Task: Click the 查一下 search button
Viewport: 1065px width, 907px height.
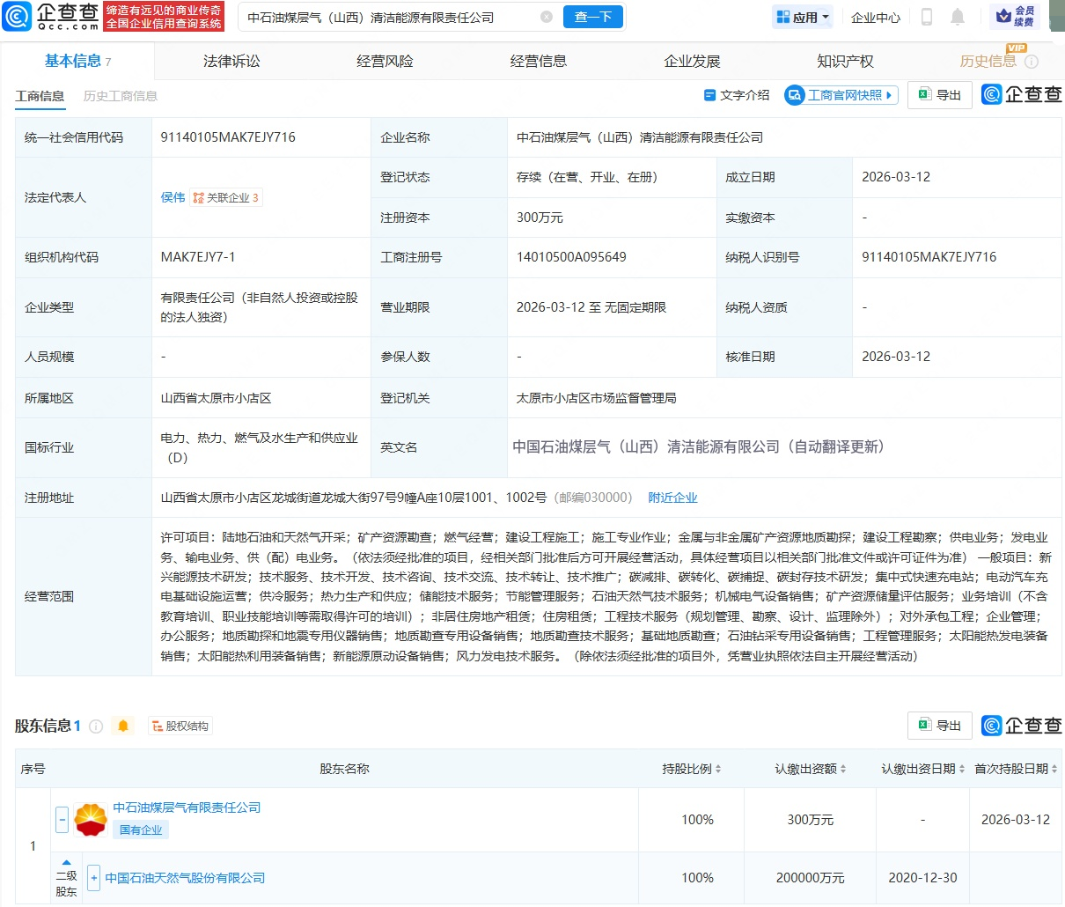Action: coord(592,17)
